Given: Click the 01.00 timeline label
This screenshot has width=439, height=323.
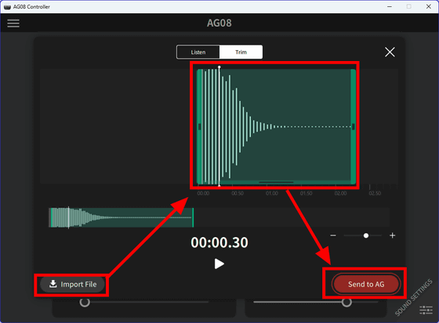Looking at the screenshot, I should [x=272, y=193].
